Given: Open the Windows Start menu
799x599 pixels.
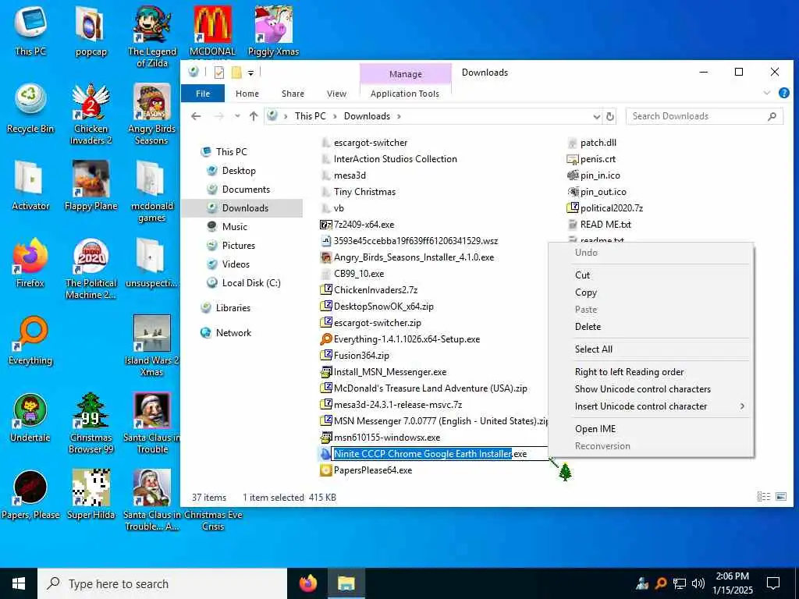Looking at the screenshot, I should pyautogui.click(x=19, y=583).
